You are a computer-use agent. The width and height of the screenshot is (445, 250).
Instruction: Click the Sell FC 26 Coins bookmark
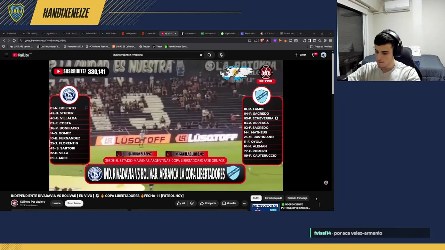coord(124,47)
